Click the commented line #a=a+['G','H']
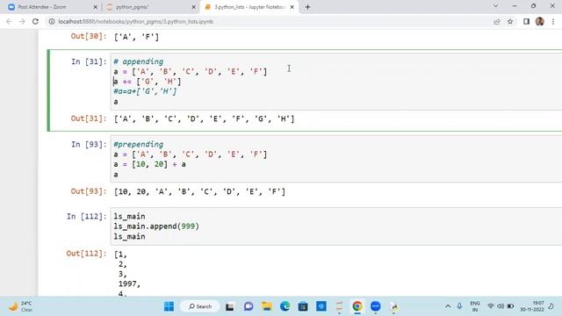Viewport: 562px width, 316px height. (145, 91)
